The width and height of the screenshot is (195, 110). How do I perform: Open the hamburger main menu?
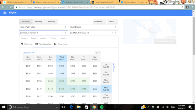tap(5, 13)
